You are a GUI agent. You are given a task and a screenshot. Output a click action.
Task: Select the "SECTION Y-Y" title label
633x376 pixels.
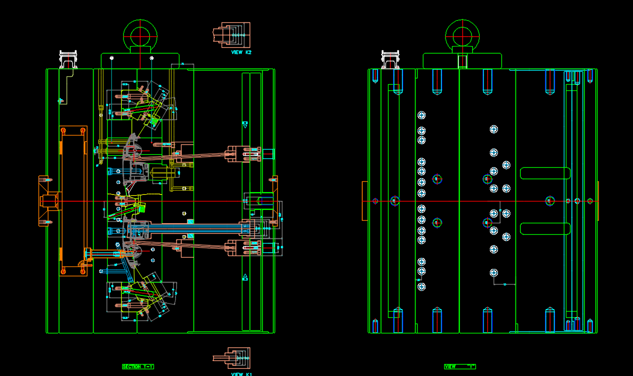click(138, 367)
